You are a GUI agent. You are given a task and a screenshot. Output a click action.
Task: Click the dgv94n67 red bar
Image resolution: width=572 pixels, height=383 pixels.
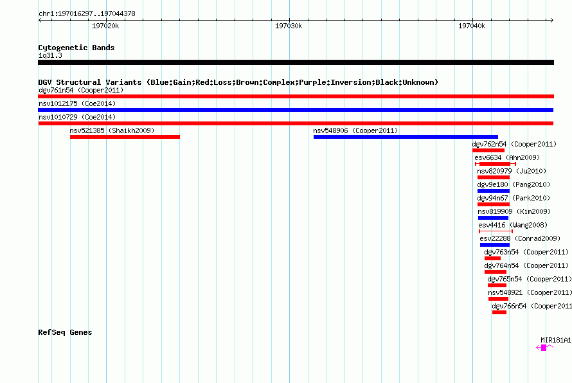494,204
